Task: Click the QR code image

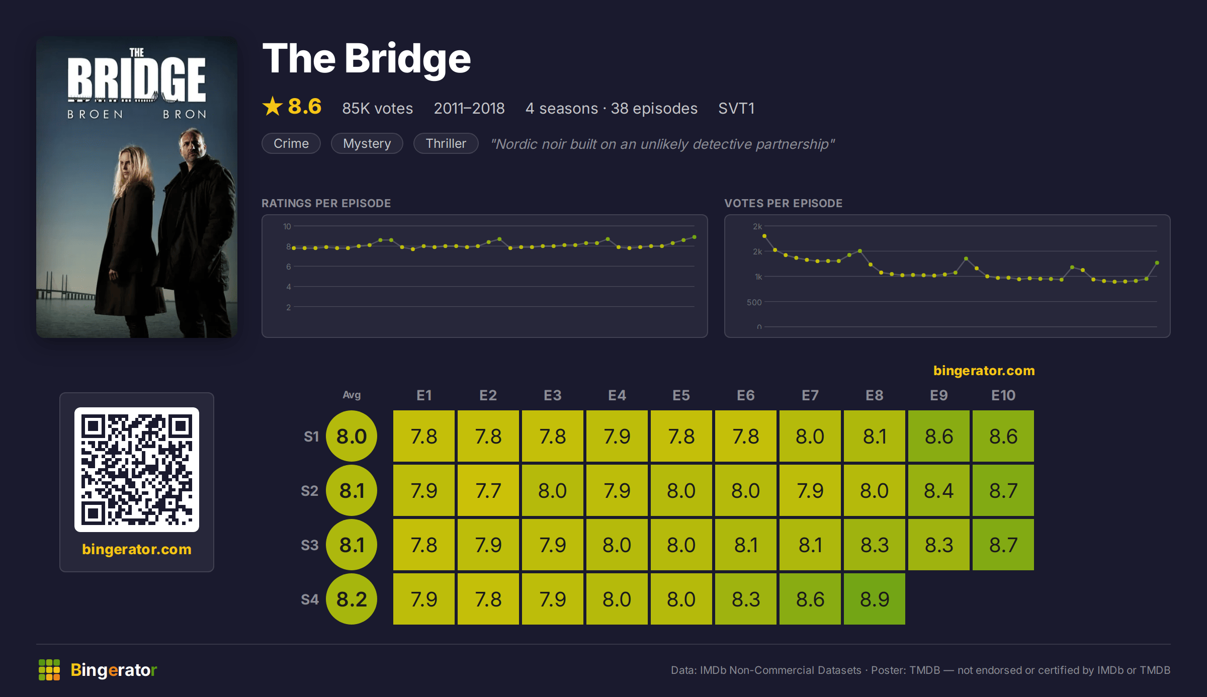Action: pos(137,470)
